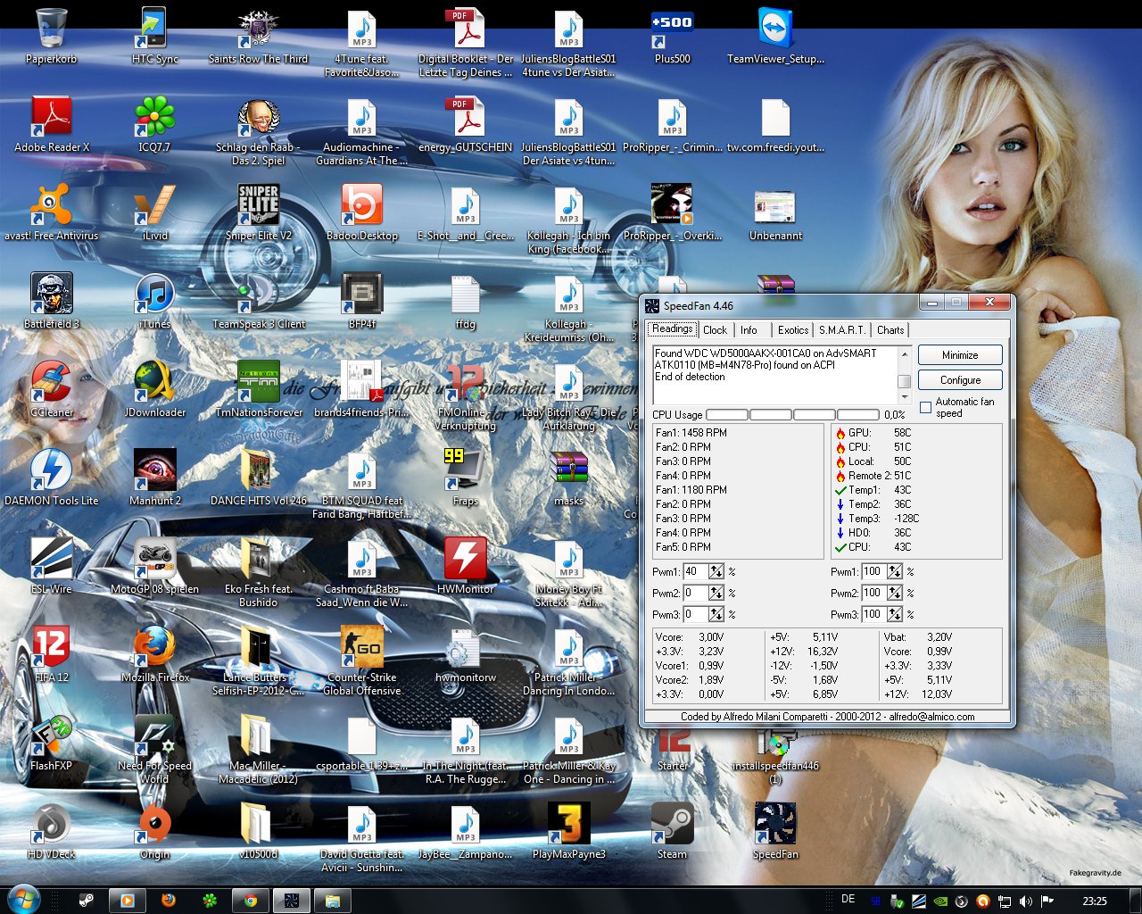Click the left Pwm2 spinner showing 0
Screen dimensions: 1142x914
[x=716, y=593]
